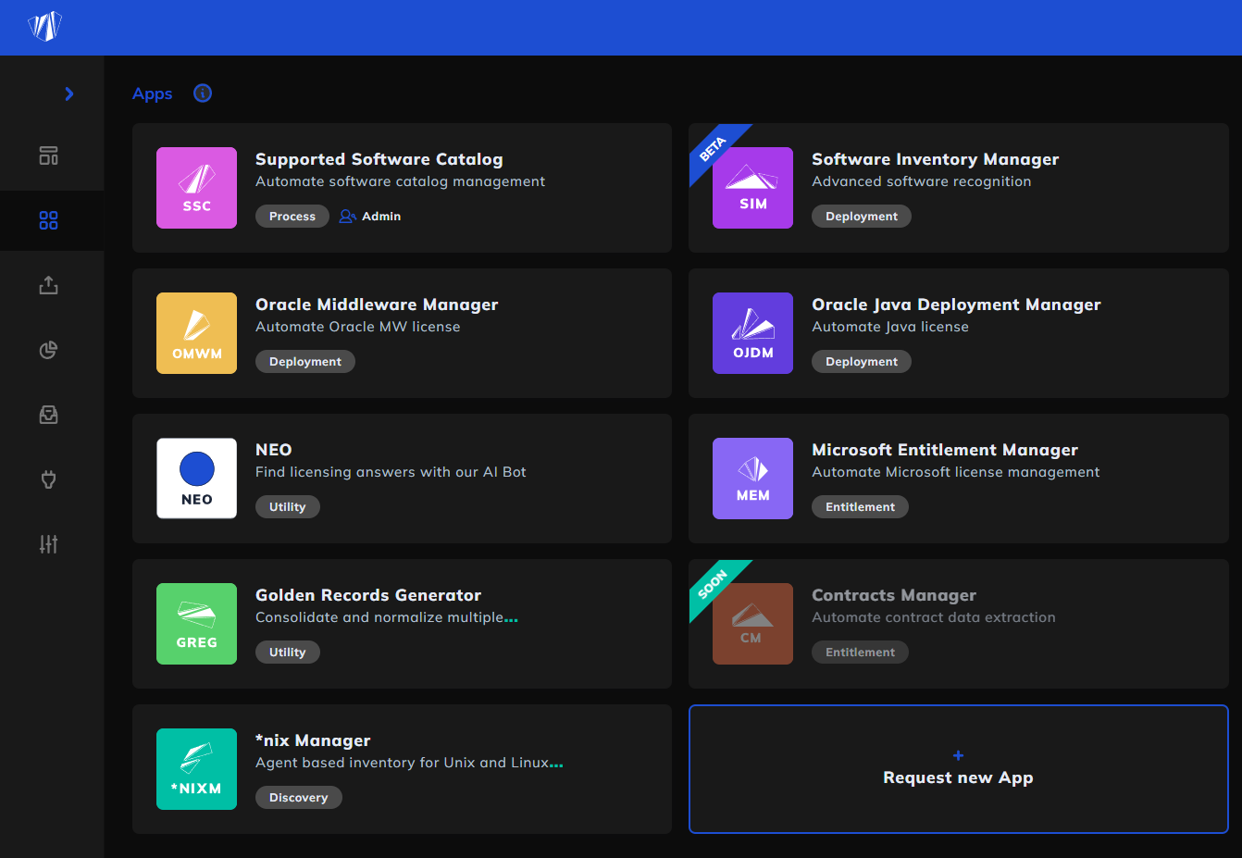
Task: Click the Deployment tag on Software Inventory Manager
Action: 862,217
